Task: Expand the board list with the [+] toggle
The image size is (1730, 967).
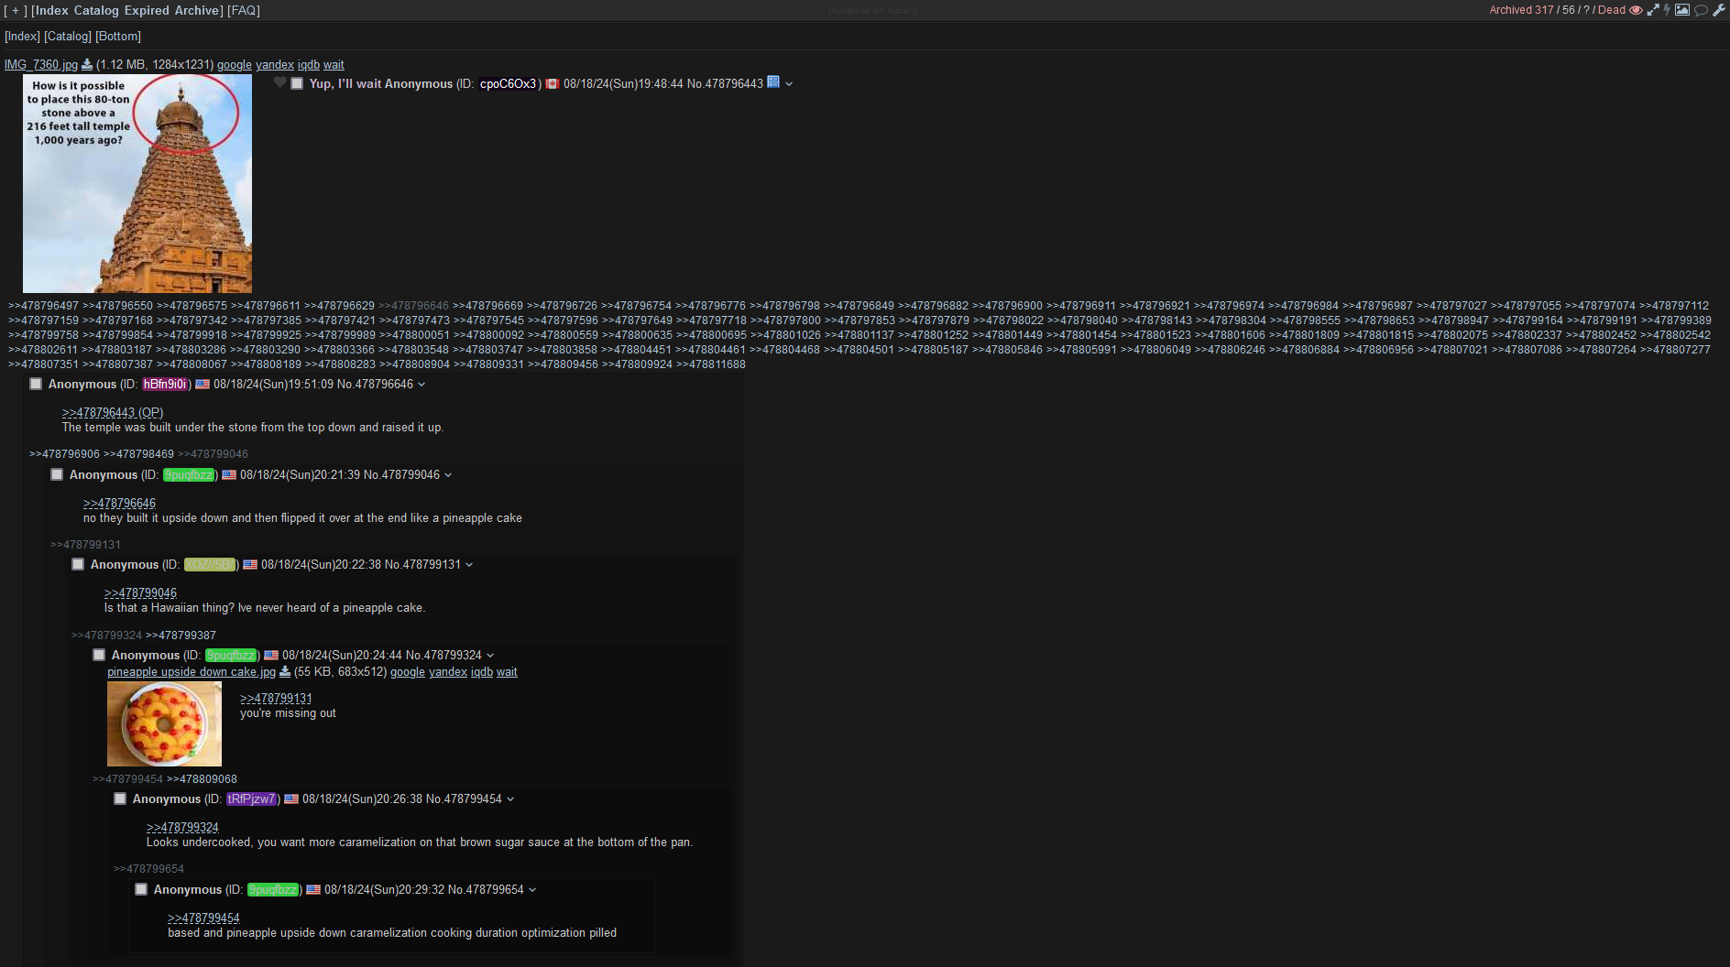Action: [15, 10]
